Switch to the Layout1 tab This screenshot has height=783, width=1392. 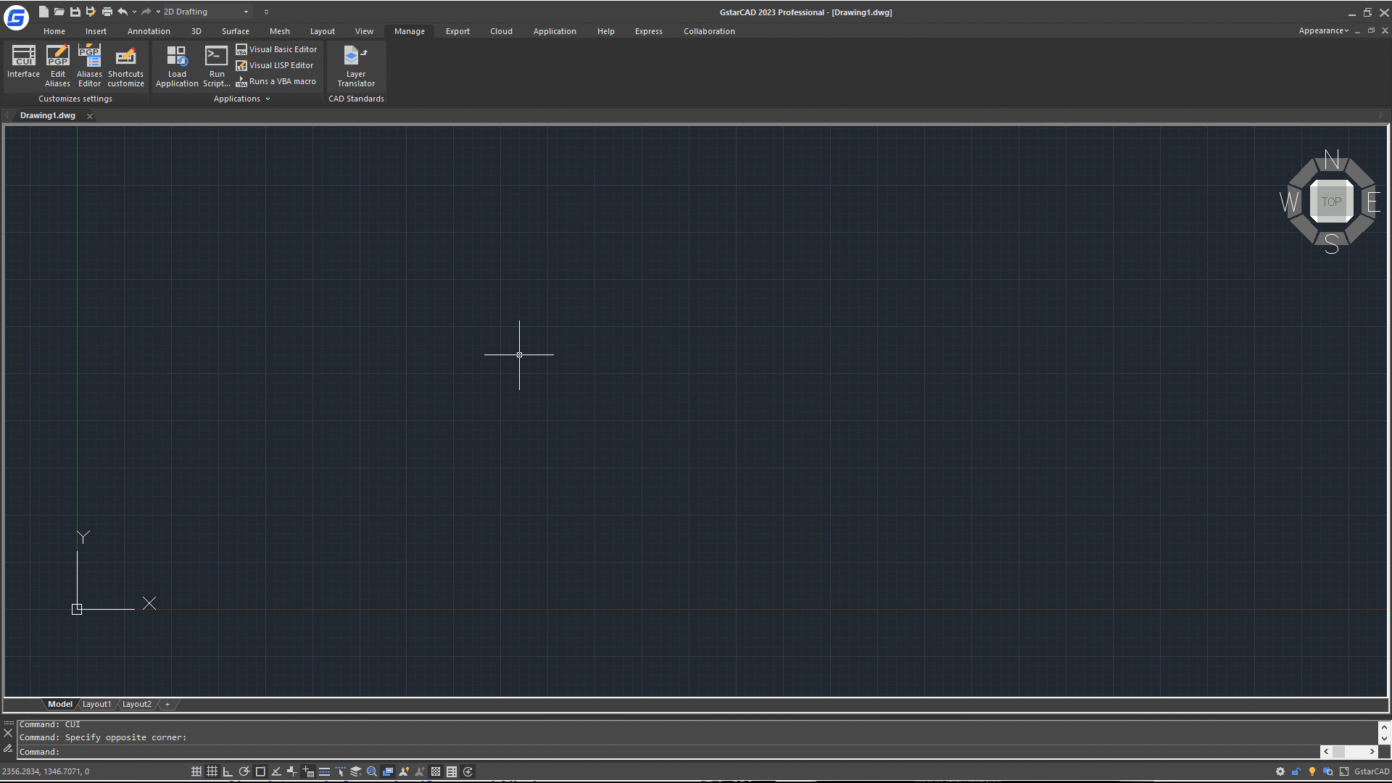point(96,704)
